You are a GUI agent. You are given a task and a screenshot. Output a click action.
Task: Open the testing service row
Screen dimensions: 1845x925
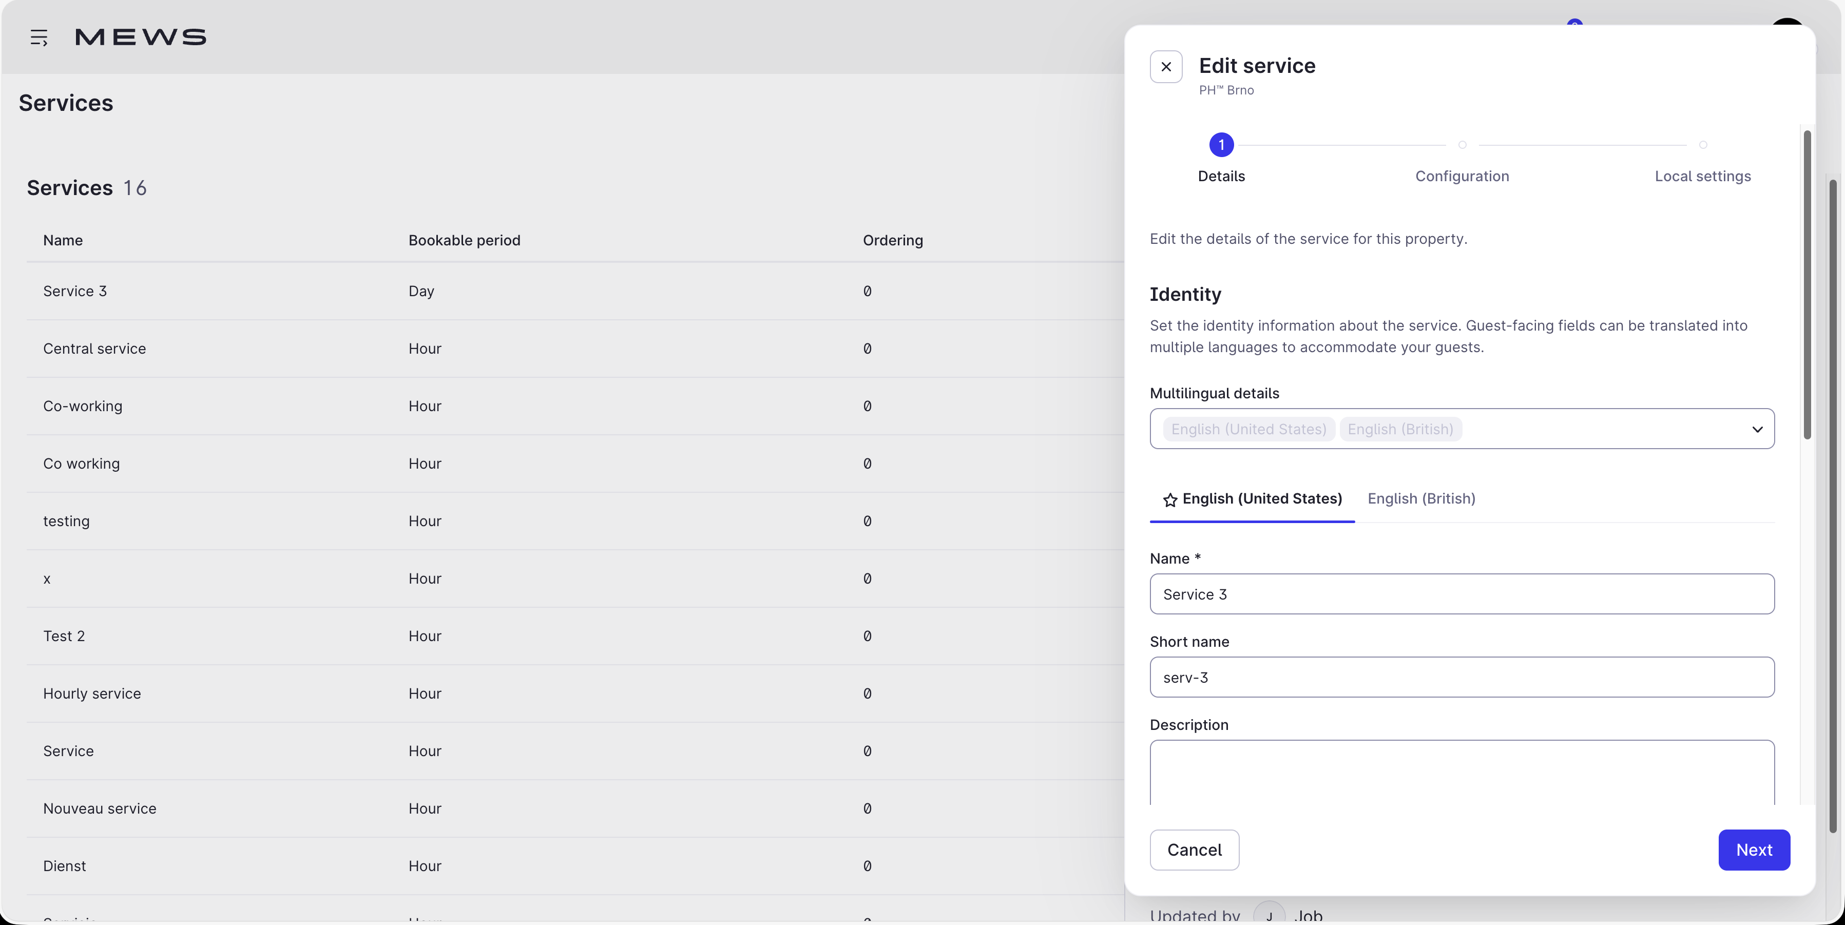pos(574,521)
